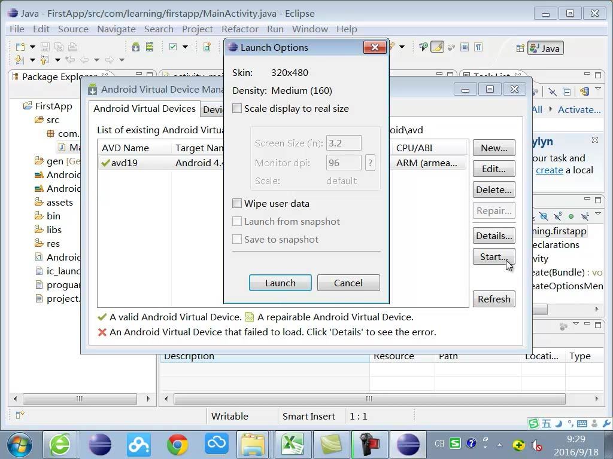This screenshot has width=613, height=459.
Task: Open New wizard dropdown arrow
Action: coord(32,47)
